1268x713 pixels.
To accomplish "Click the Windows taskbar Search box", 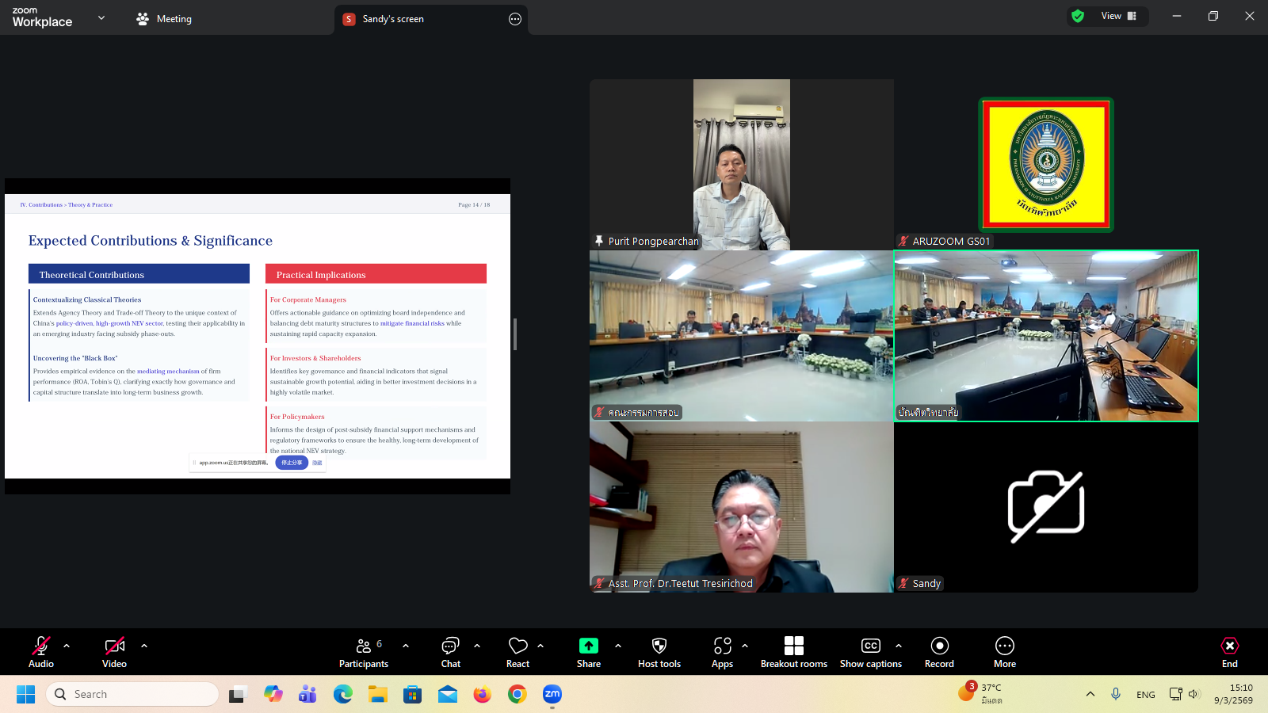I will (x=132, y=694).
